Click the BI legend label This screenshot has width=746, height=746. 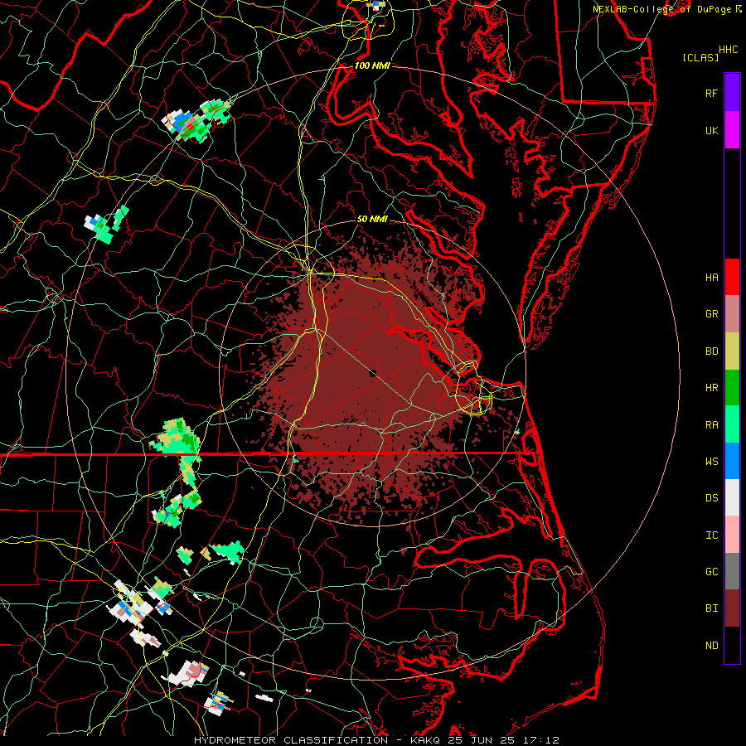(712, 608)
